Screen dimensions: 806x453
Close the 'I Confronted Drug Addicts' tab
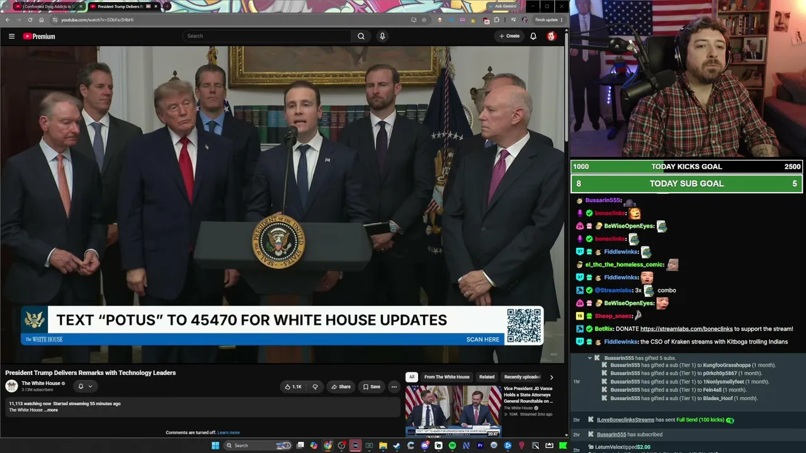point(81,6)
